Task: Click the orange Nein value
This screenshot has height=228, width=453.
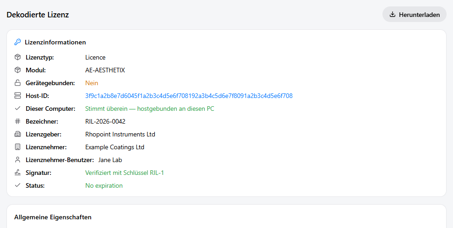Action: point(92,83)
